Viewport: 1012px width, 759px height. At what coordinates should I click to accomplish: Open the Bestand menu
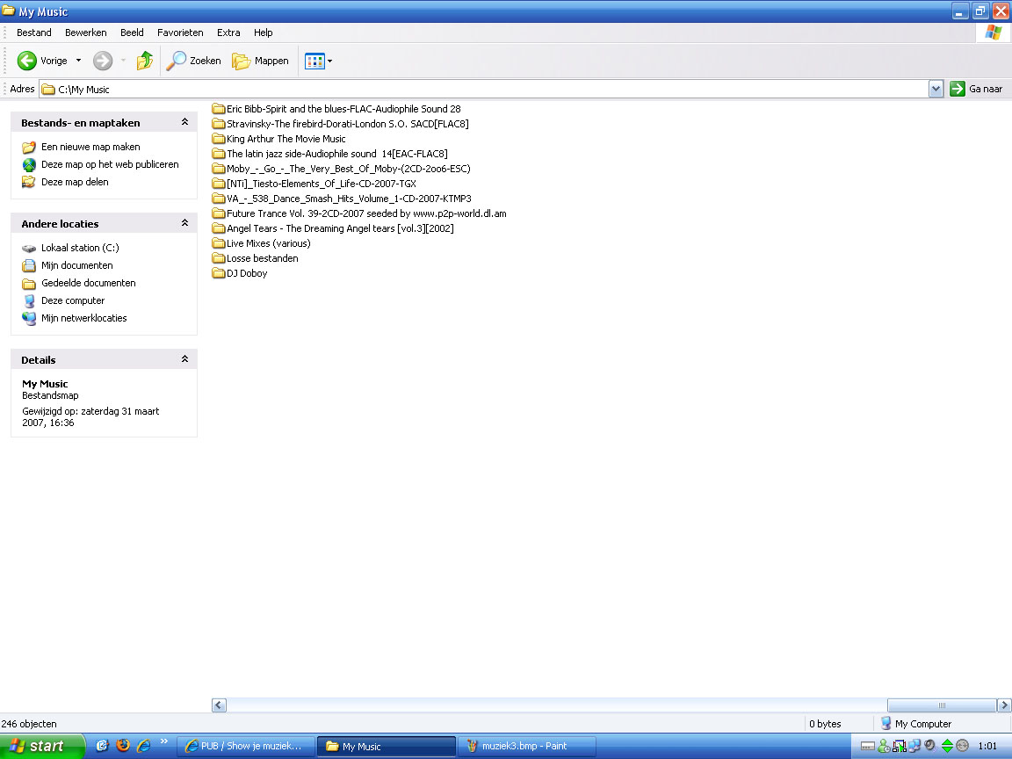(x=34, y=33)
